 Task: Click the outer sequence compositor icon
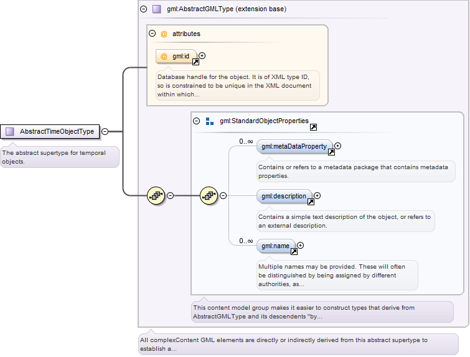click(x=156, y=196)
